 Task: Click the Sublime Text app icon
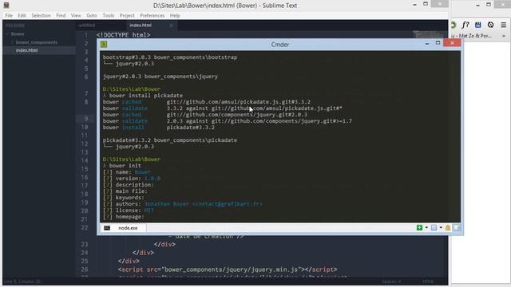click(6, 5)
